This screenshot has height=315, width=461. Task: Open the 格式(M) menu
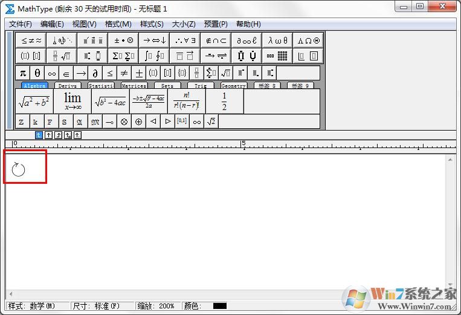118,24
